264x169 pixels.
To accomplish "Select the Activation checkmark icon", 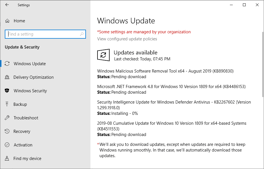I will pyautogui.click(x=8, y=145).
